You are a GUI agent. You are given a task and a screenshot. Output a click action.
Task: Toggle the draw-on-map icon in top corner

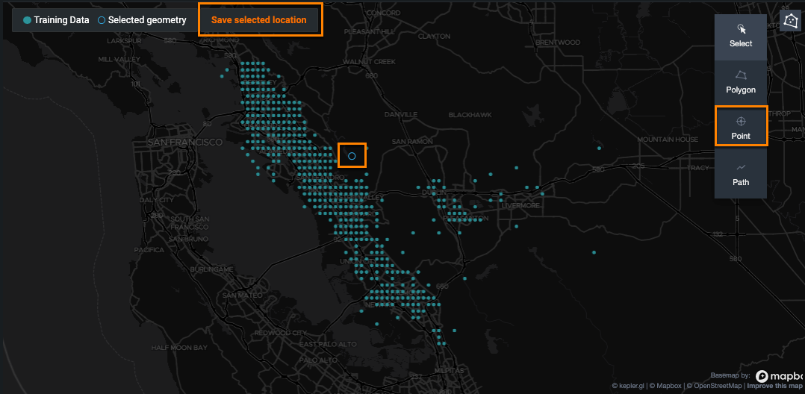pyautogui.click(x=791, y=20)
